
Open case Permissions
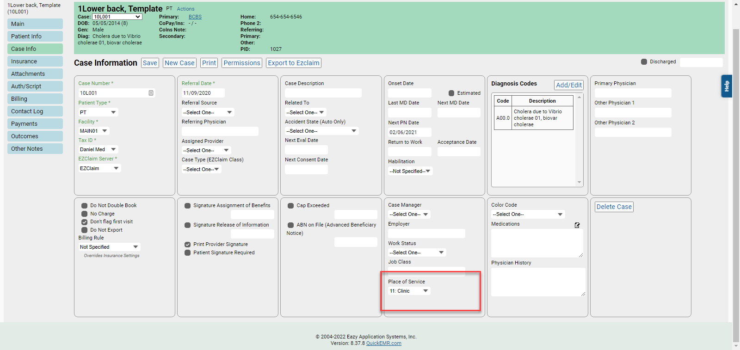[x=242, y=63]
